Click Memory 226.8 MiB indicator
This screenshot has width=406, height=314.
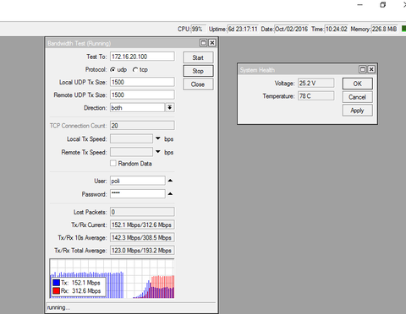coord(384,29)
